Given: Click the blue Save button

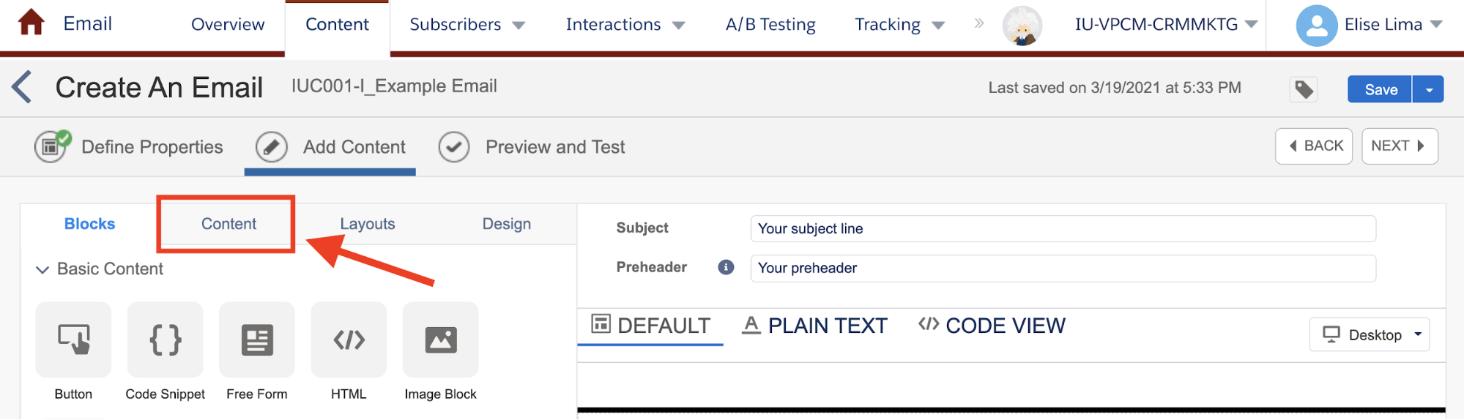Looking at the screenshot, I should tap(1380, 89).
